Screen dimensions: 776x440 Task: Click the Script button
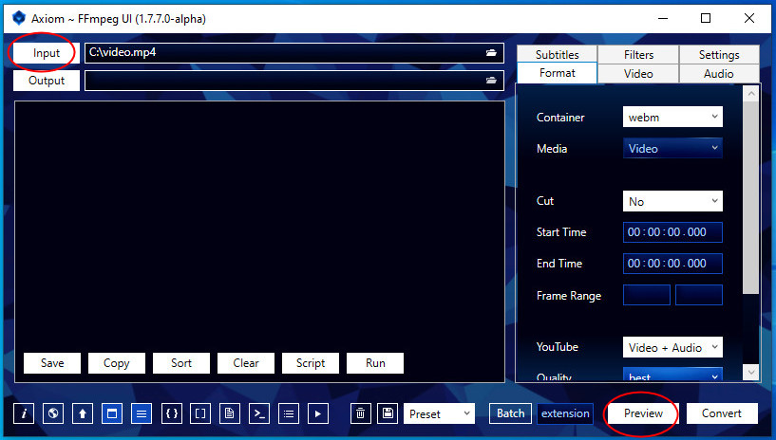pos(311,363)
